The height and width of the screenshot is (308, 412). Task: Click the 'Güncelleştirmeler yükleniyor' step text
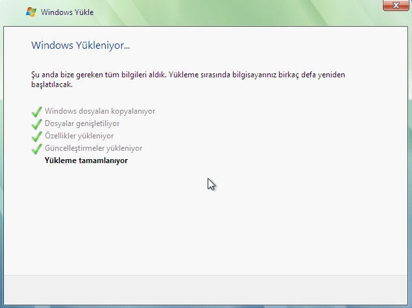point(93,148)
